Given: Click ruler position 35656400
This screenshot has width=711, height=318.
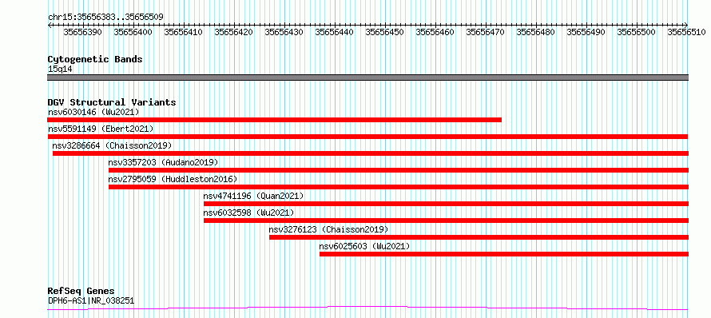Looking at the screenshot, I should coord(133,32).
